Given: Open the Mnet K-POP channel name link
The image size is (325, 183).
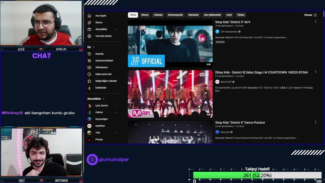Looking at the screenshot, I should tap(226, 82).
